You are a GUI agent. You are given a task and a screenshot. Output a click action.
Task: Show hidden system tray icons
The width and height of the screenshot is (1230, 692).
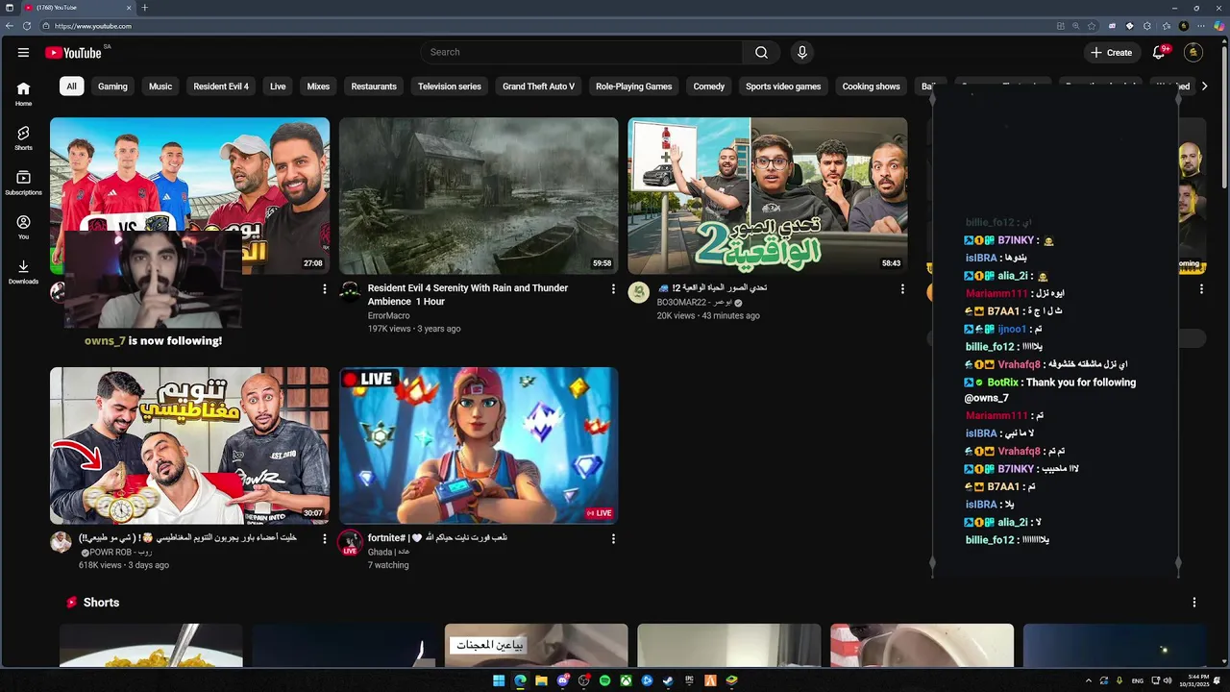[1089, 680]
